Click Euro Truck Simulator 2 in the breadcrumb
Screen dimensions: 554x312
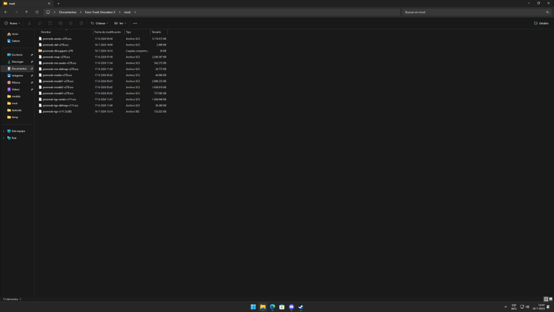coord(100,12)
